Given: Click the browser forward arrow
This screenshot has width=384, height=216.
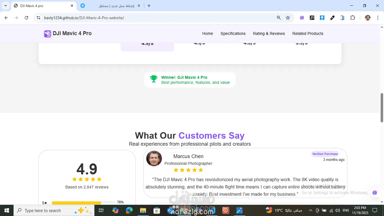Looking at the screenshot, I should pos(16,18).
